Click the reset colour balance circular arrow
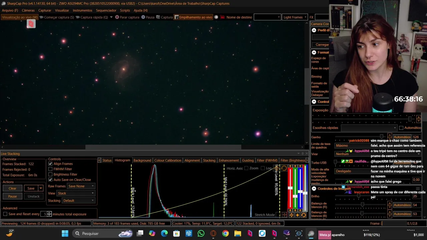This screenshot has width=427, height=240. [x=304, y=215]
